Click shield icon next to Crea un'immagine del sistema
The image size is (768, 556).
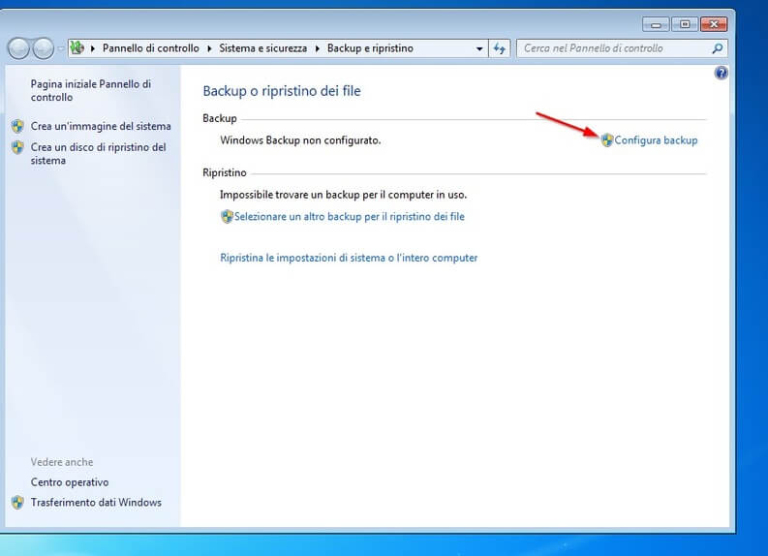click(x=17, y=126)
